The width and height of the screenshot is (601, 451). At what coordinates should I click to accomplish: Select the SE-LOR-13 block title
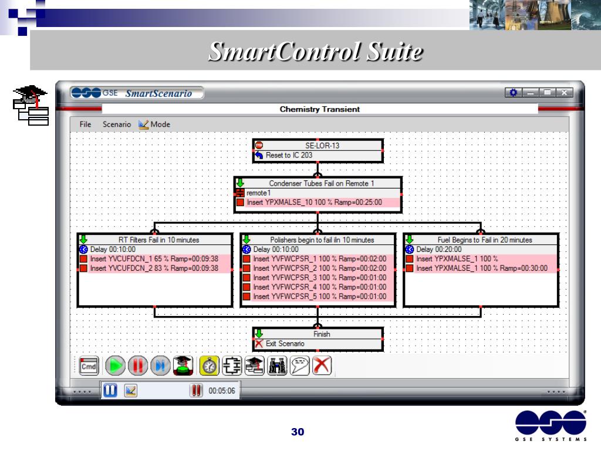(x=322, y=146)
